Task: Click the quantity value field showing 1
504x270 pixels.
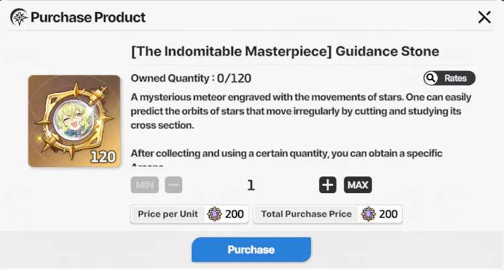Action: click(x=251, y=185)
